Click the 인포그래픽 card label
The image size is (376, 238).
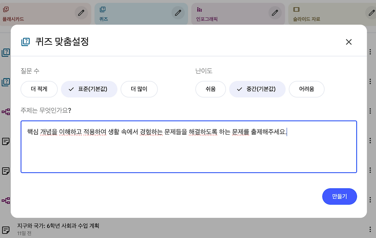click(207, 19)
